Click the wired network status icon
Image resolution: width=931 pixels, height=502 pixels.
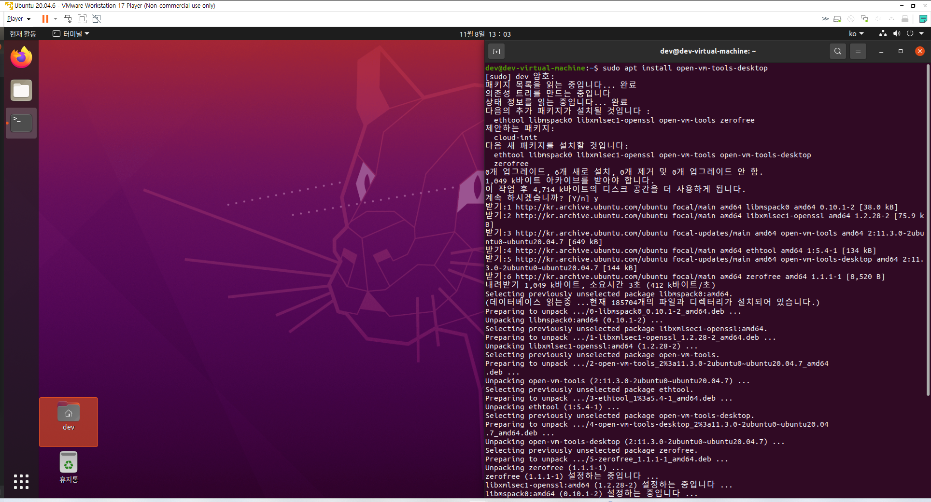883,34
